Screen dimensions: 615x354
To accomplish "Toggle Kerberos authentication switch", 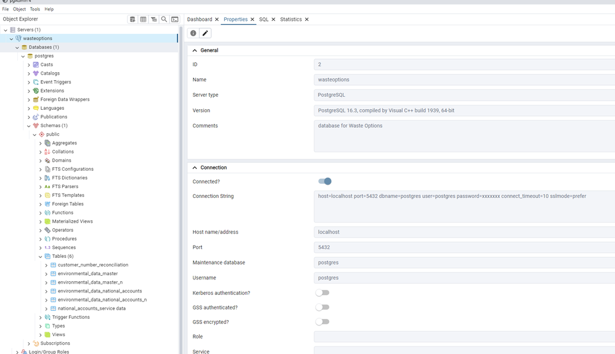I will point(322,293).
